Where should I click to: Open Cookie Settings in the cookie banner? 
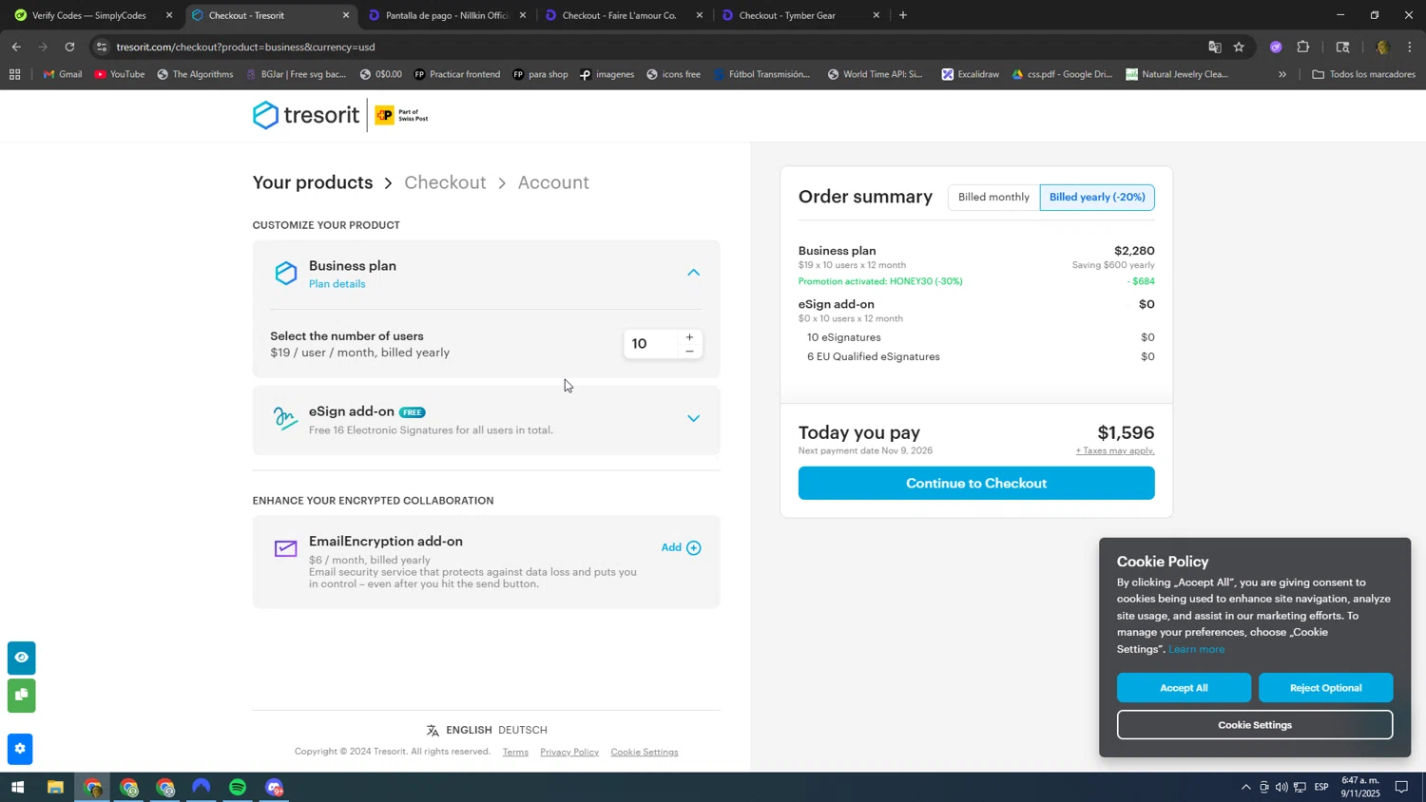pyautogui.click(x=1255, y=725)
